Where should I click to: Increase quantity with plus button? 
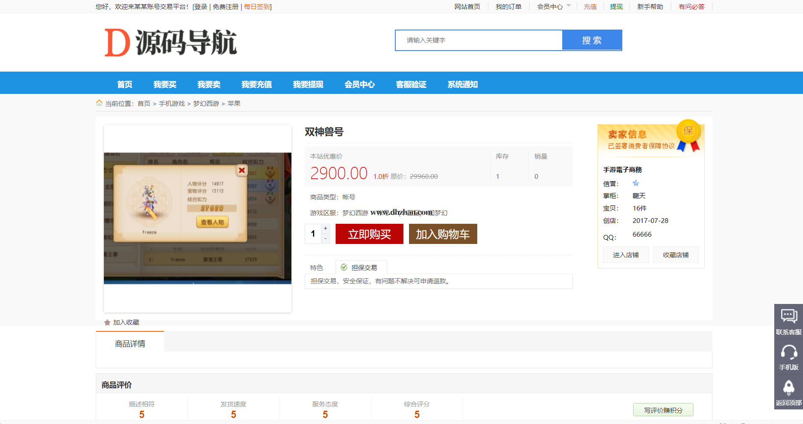click(x=325, y=229)
